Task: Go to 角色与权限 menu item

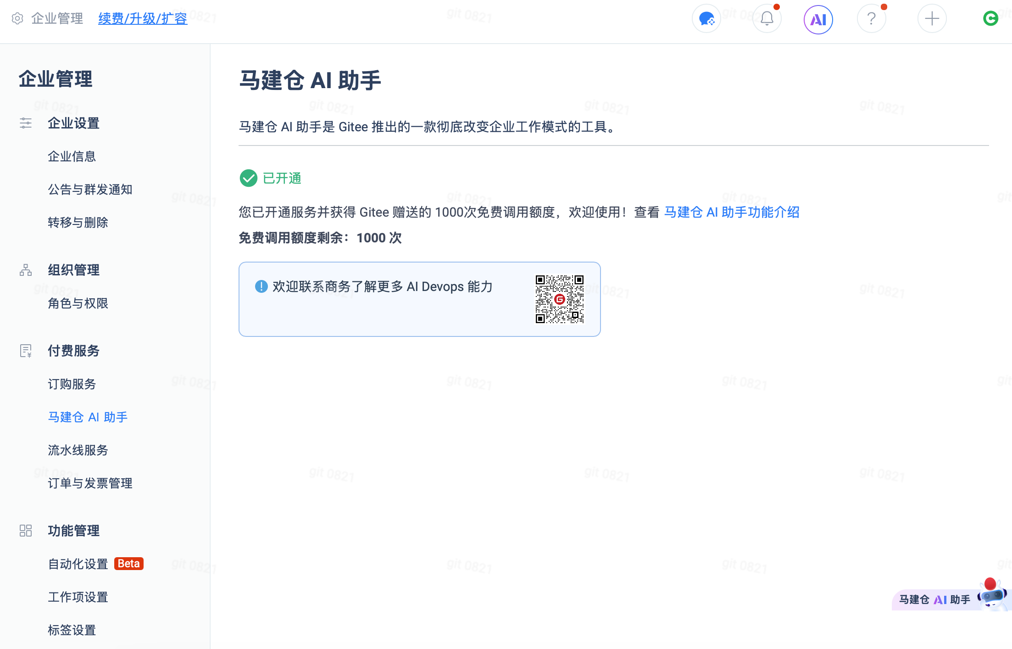Action: point(78,303)
